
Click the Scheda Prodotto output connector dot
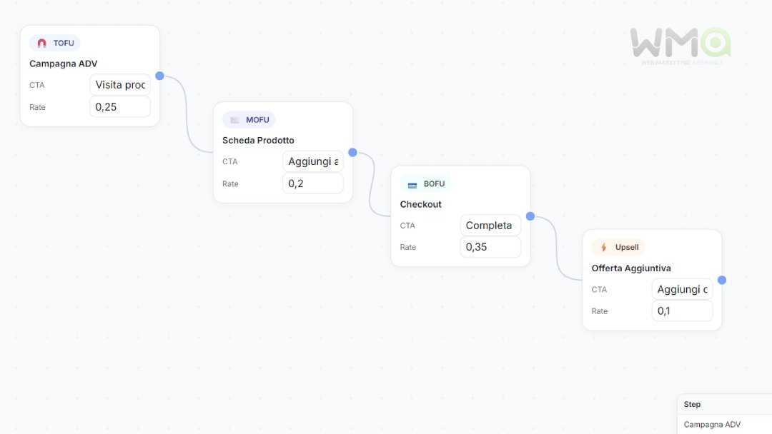pos(352,152)
